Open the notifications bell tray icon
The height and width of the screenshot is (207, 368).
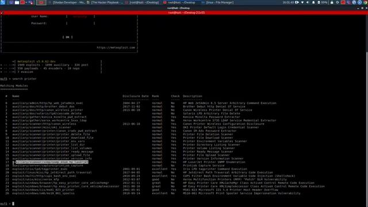[x=313, y=2]
